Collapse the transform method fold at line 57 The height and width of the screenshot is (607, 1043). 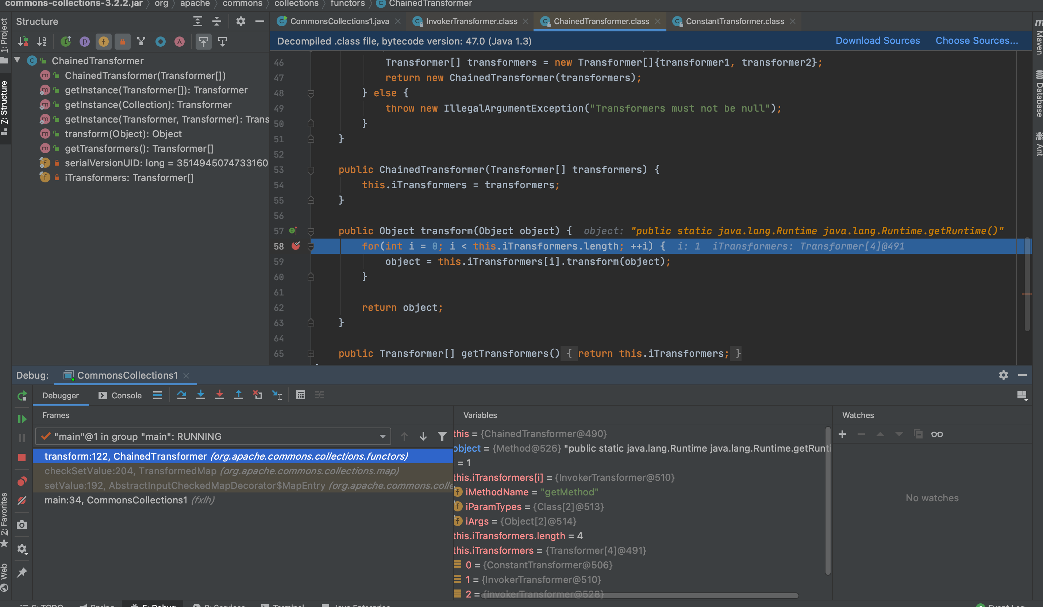pos(311,231)
